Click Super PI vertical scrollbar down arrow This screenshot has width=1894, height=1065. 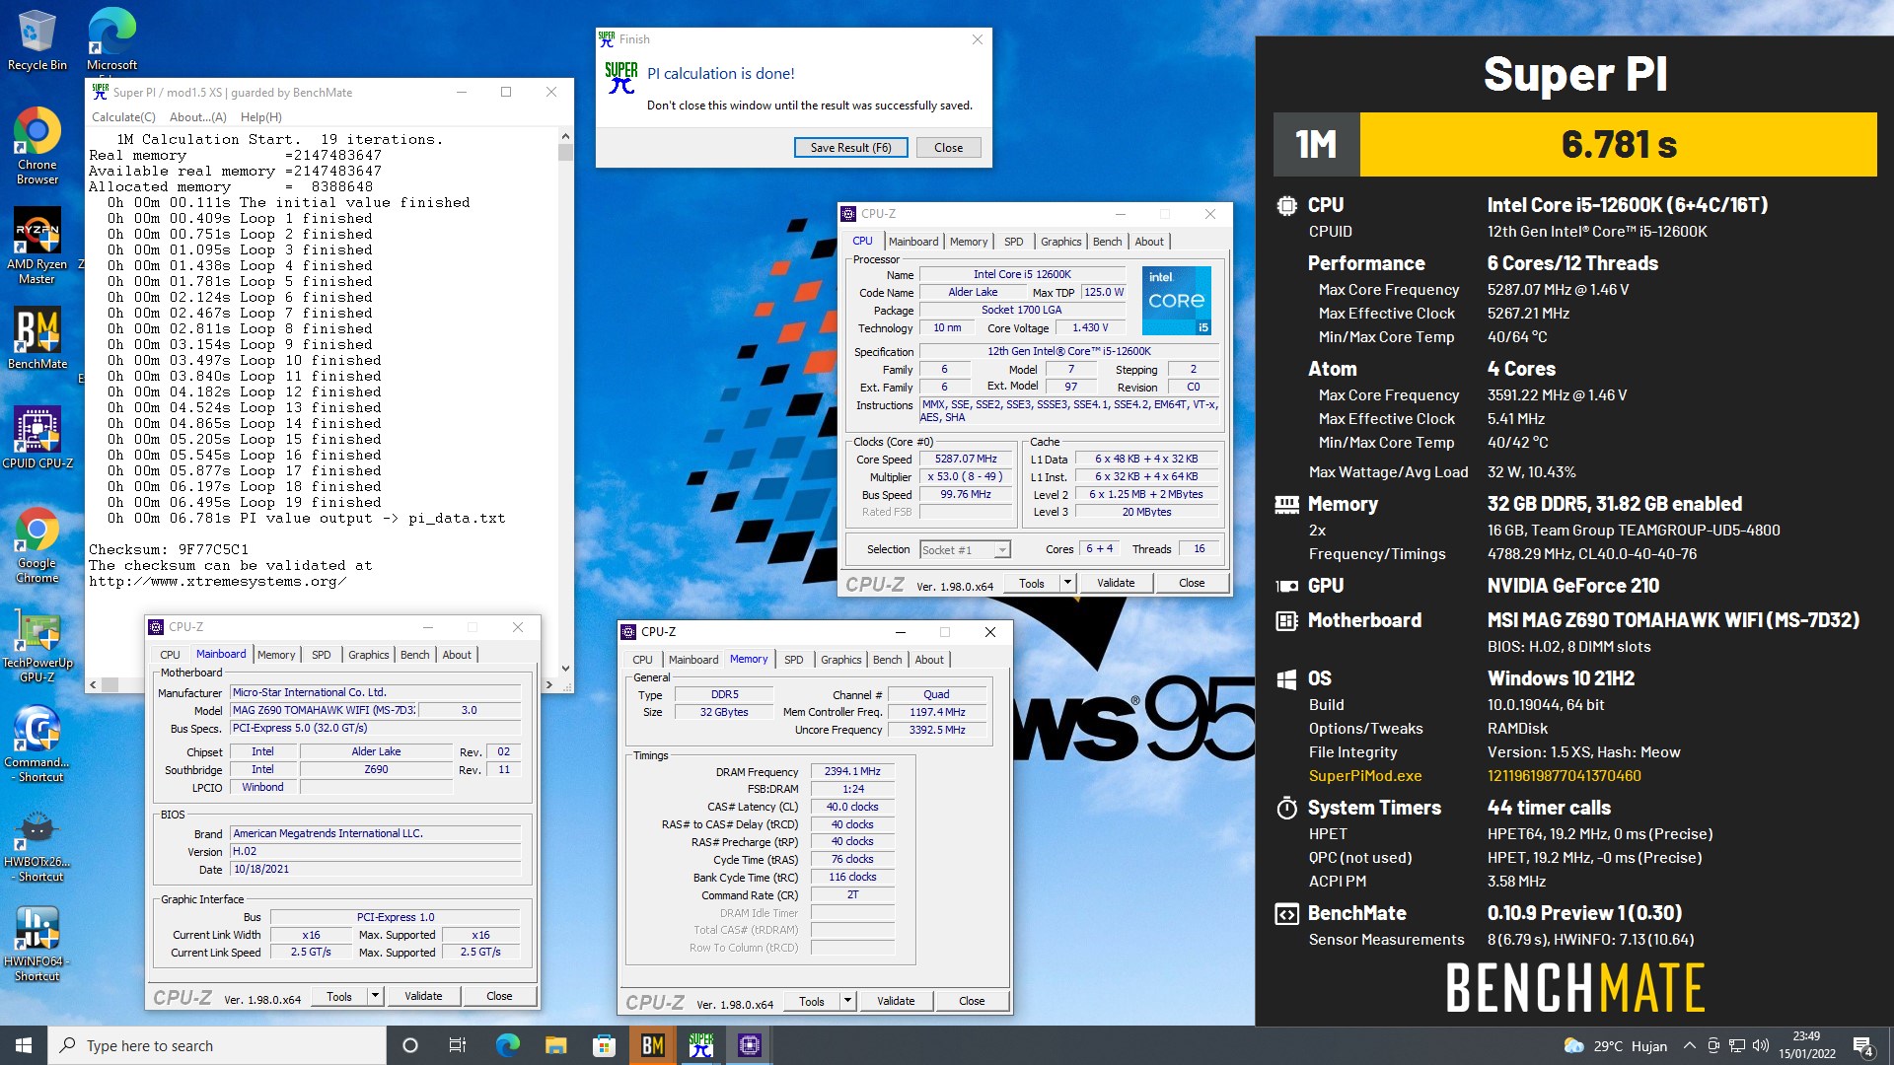pyautogui.click(x=565, y=668)
